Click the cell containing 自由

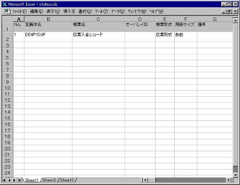pyautogui.click(x=186, y=37)
